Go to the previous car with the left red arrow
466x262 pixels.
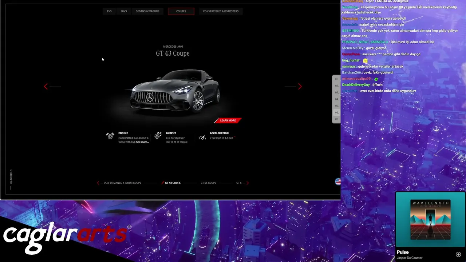point(46,86)
